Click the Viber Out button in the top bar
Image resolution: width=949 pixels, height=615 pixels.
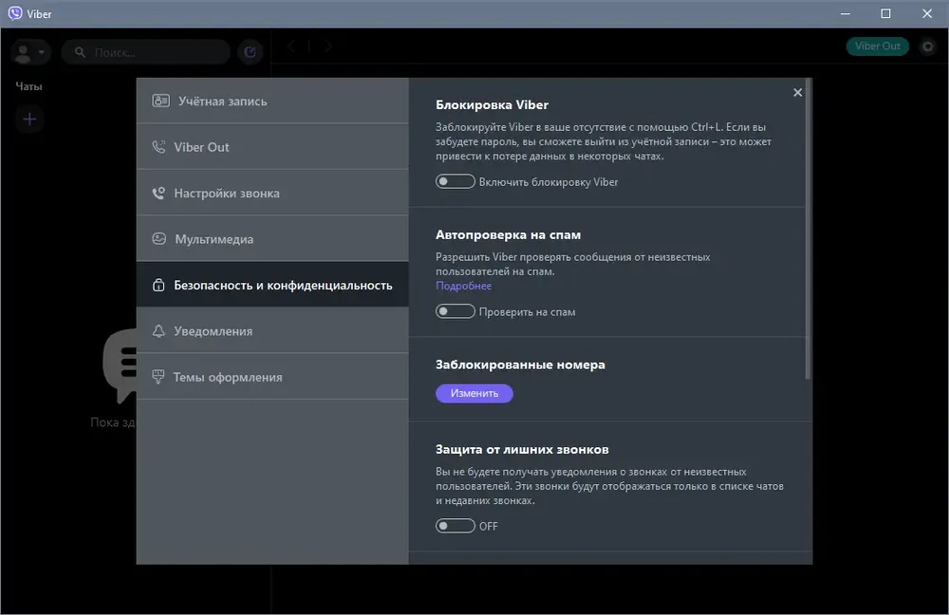point(878,46)
